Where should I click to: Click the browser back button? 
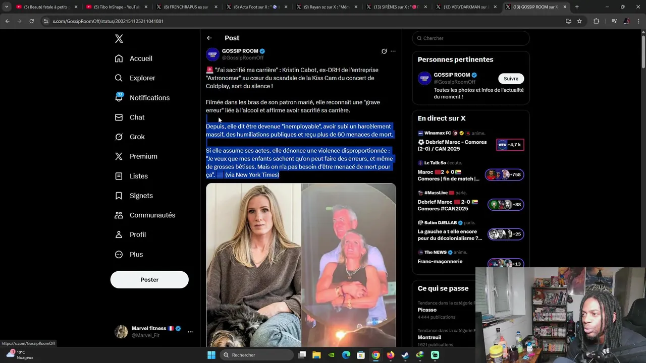7,21
